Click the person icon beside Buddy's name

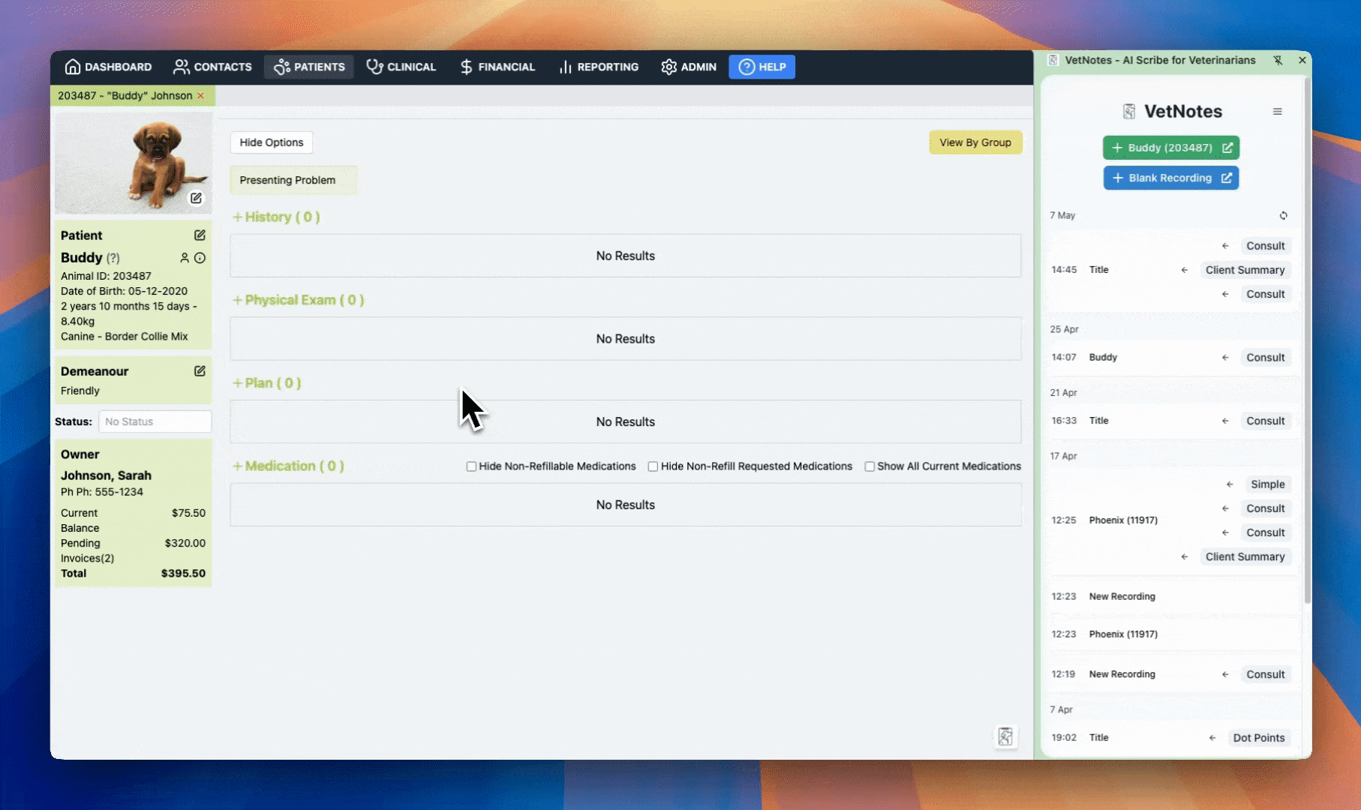tap(185, 258)
